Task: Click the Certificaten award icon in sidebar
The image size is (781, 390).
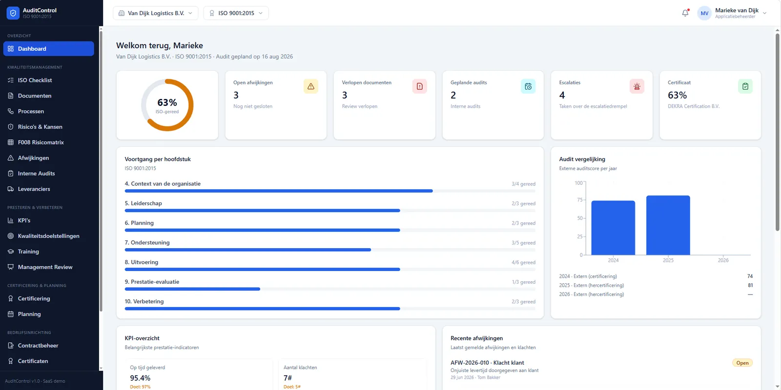Action: click(11, 361)
